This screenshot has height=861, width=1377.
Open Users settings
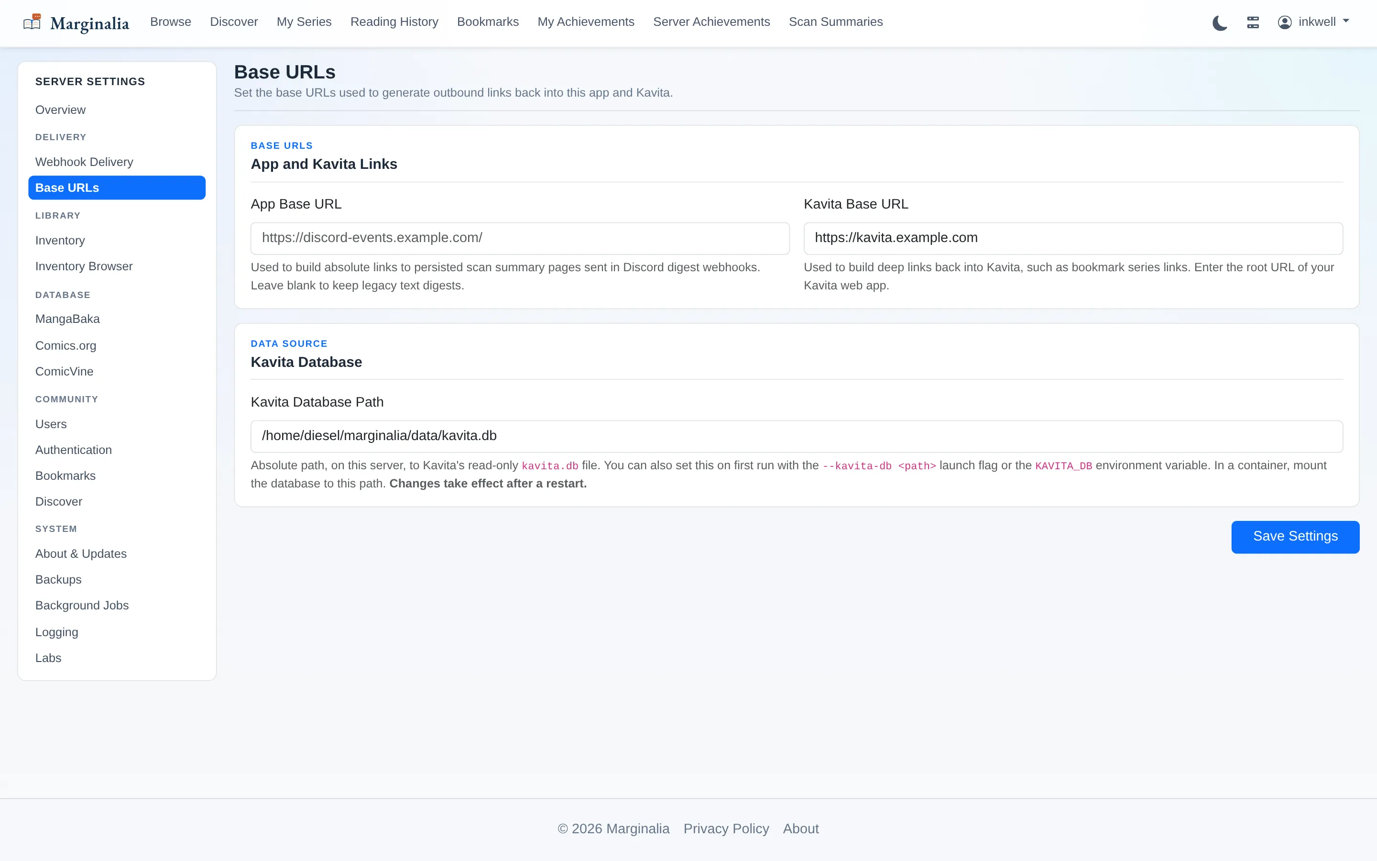pyautogui.click(x=117, y=424)
